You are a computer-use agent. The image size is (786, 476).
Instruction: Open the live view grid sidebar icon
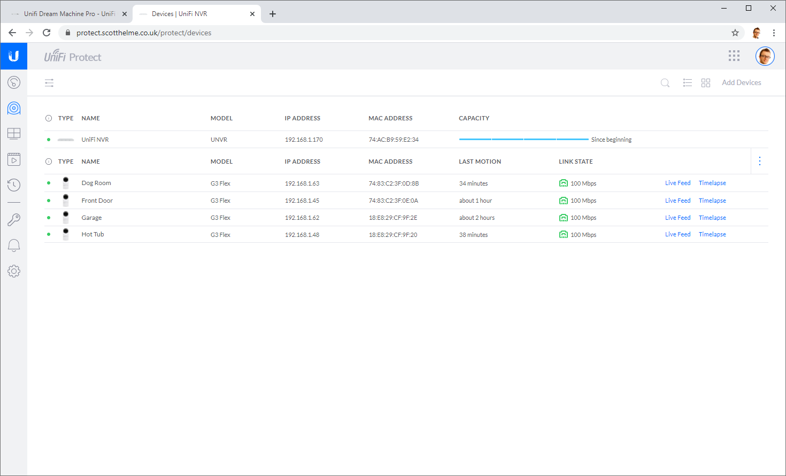click(14, 133)
